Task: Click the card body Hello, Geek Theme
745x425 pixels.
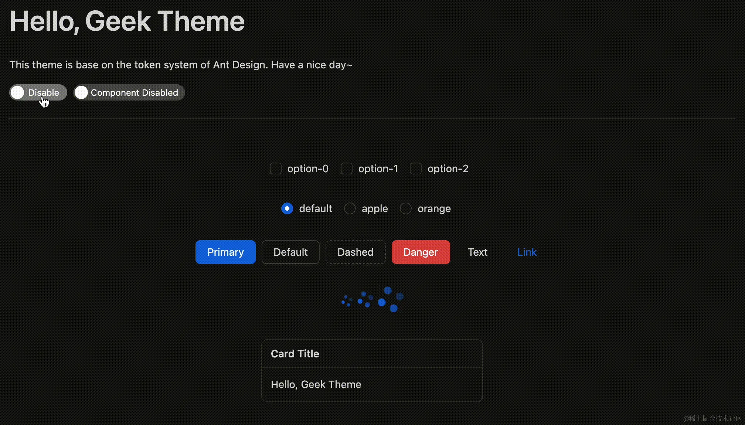Action: point(316,384)
